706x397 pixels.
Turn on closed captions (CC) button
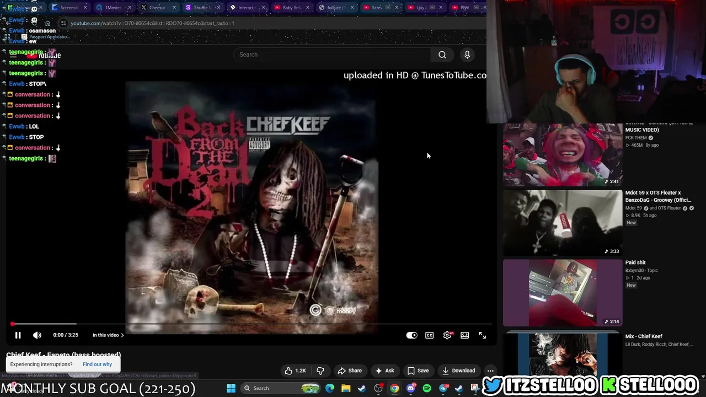tap(429, 335)
